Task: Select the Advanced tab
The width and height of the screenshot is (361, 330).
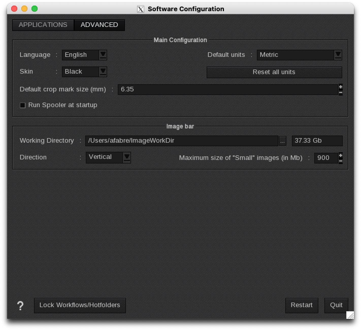Action: pyautogui.click(x=99, y=25)
